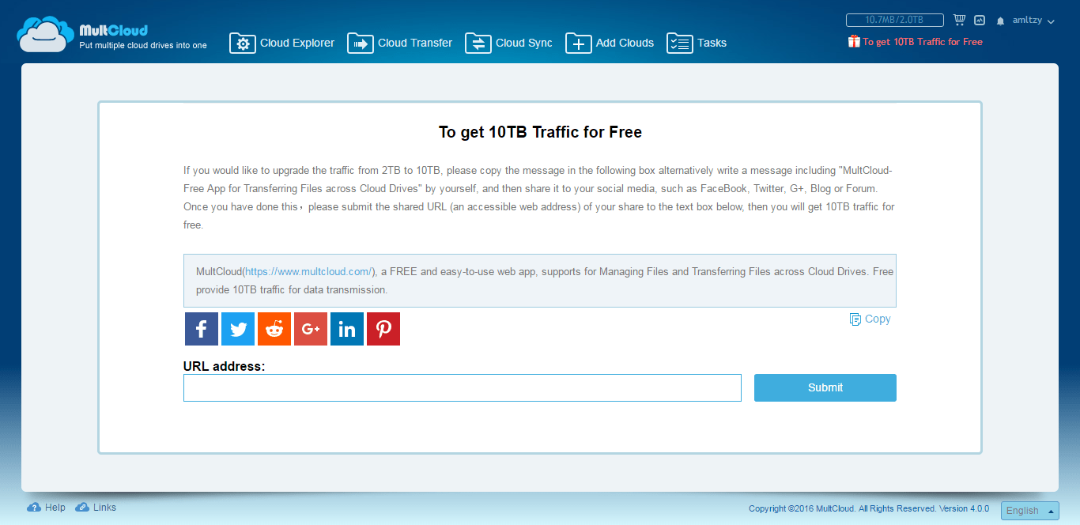1080x525 pixels.
Task: Switch to Cloud Transfer
Action: 399,43
